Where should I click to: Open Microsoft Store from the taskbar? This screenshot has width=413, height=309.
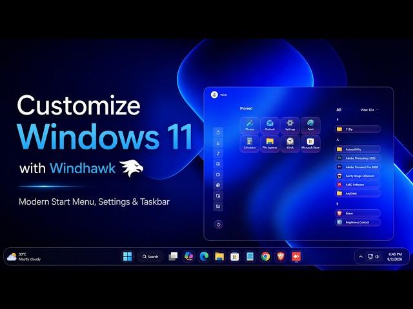[x=234, y=256]
